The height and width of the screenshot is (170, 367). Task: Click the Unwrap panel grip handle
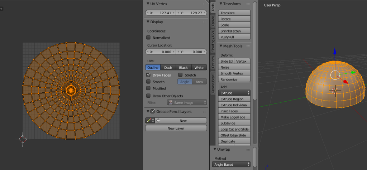click(248, 150)
